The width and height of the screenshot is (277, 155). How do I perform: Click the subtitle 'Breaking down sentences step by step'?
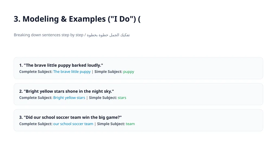coord(48,35)
